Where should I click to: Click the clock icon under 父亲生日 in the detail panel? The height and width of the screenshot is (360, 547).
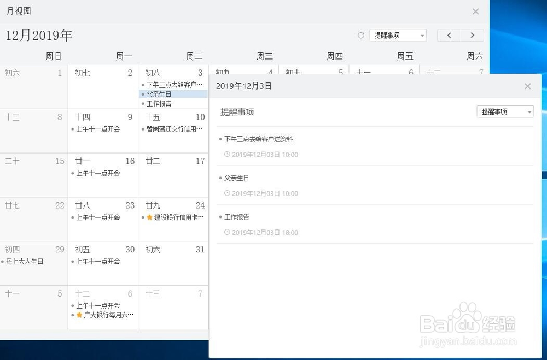pyautogui.click(x=227, y=193)
